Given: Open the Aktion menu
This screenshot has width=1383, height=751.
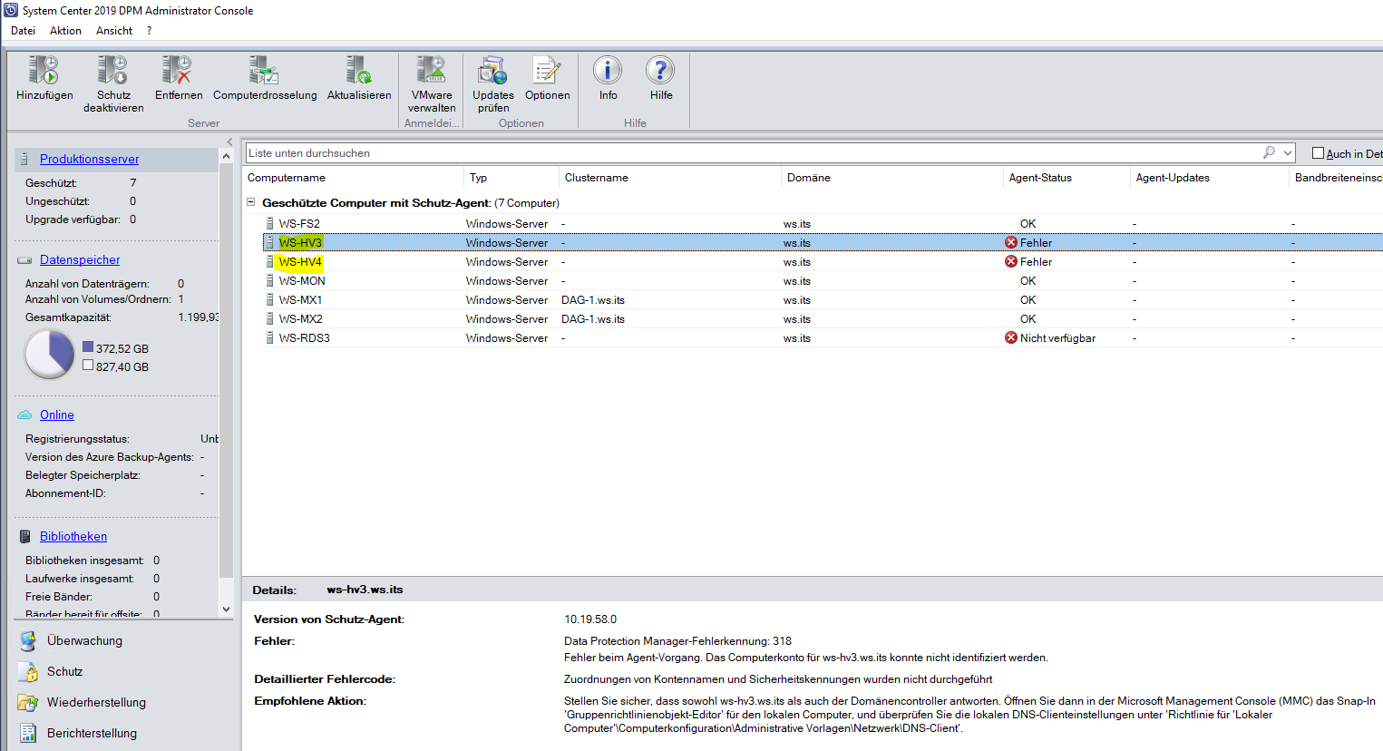Looking at the screenshot, I should pos(65,31).
